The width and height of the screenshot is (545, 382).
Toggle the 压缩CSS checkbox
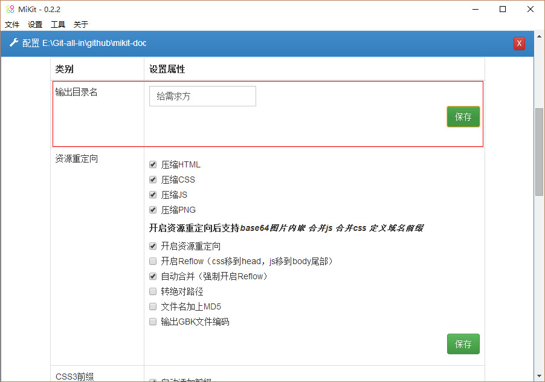pos(153,180)
